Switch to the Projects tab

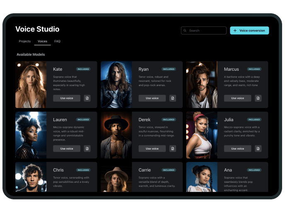tap(25, 41)
